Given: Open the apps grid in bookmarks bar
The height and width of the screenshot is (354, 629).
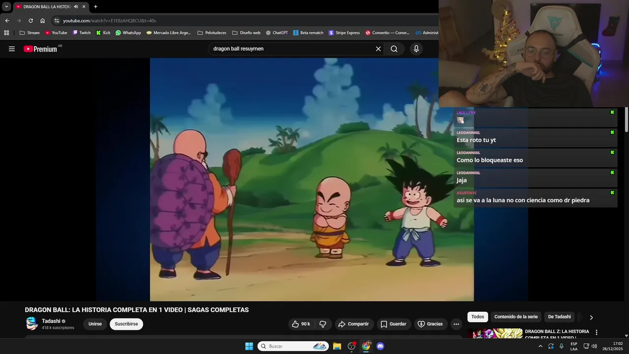Looking at the screenshot, I should tap(6, 33).
